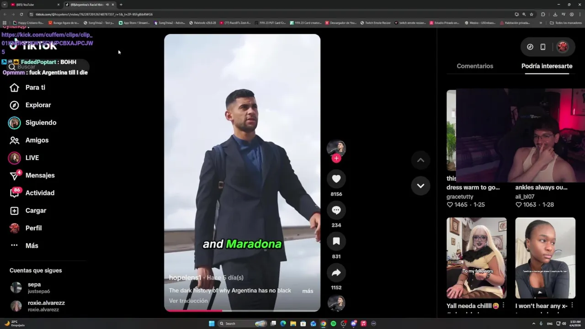Open Para ti home feed
Viewport: 585px width, 329px height.
[x=27, y=87]
